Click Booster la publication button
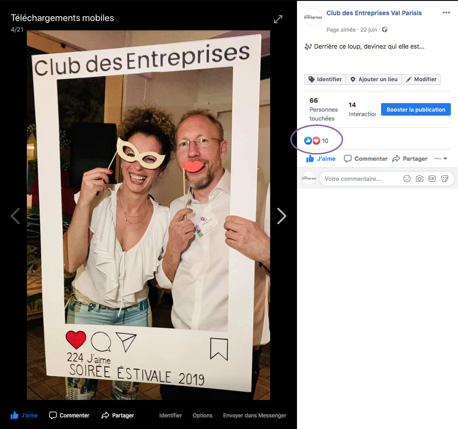The width and height of the screenshot is (458, 429). tap(416, 109)
